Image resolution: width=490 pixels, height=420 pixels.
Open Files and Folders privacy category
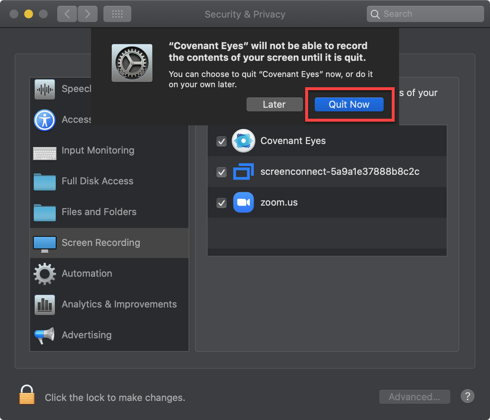tap(99, 212)
